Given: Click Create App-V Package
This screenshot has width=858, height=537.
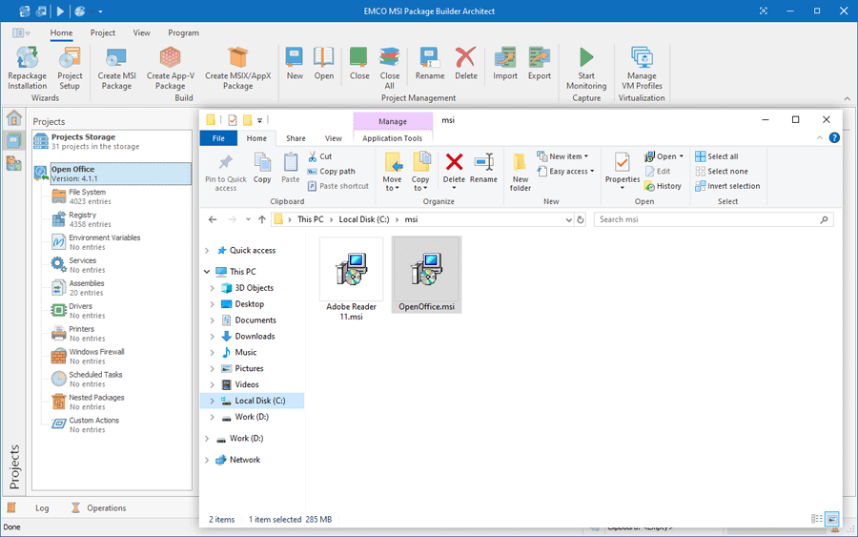Looking at the screenshot, I should click(171, 68).
